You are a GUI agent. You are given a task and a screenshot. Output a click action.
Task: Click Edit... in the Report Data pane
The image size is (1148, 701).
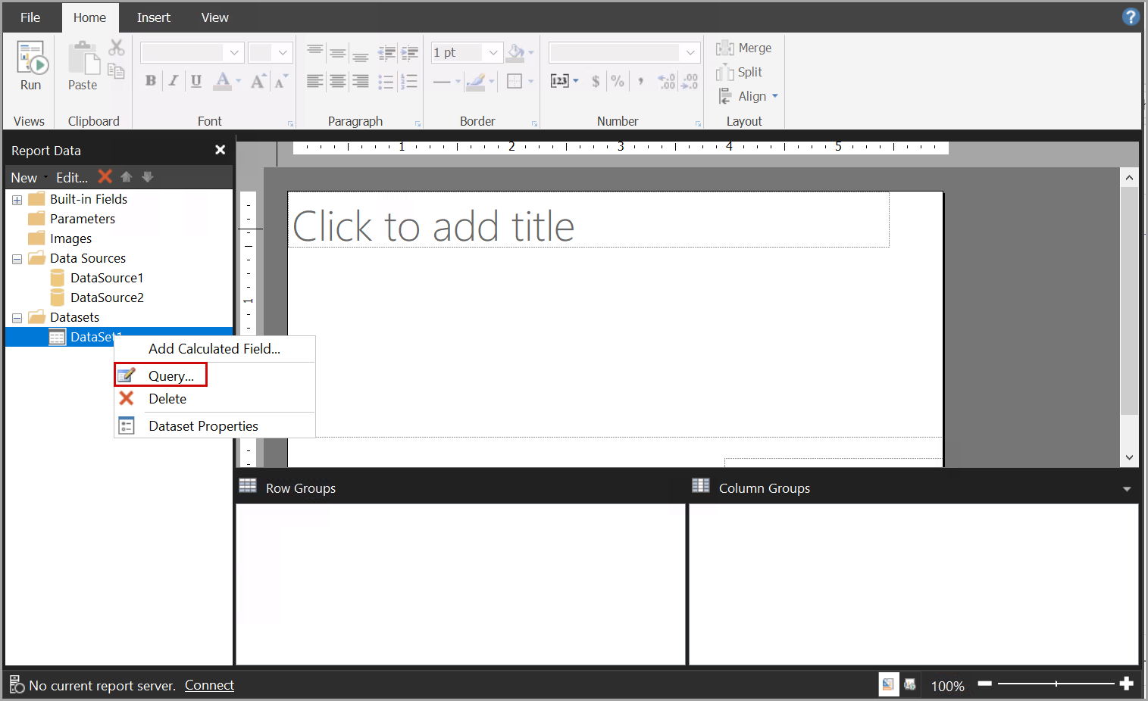click(x=71, y=177)
